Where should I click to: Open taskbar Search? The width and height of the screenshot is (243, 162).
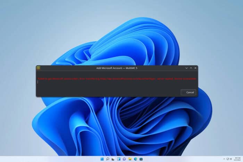[108, 159]
